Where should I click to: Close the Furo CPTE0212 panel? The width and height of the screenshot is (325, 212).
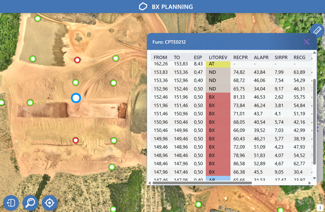tap(306, 42)
